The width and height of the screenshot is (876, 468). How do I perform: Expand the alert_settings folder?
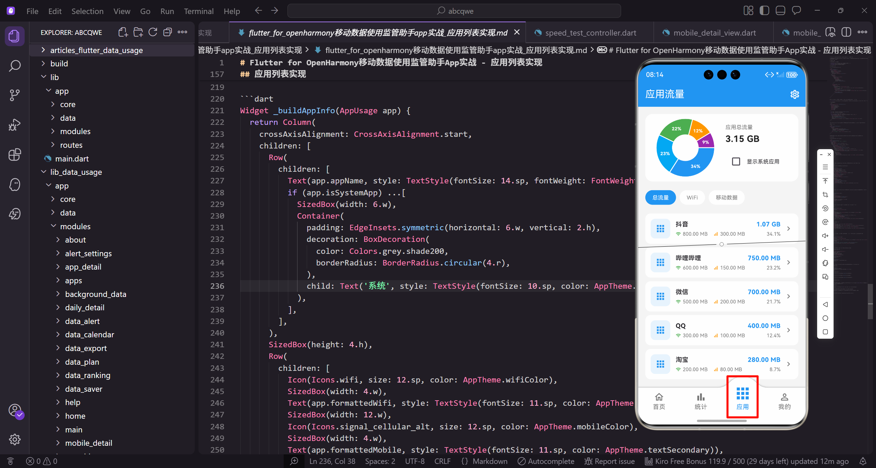coord(88,253)
